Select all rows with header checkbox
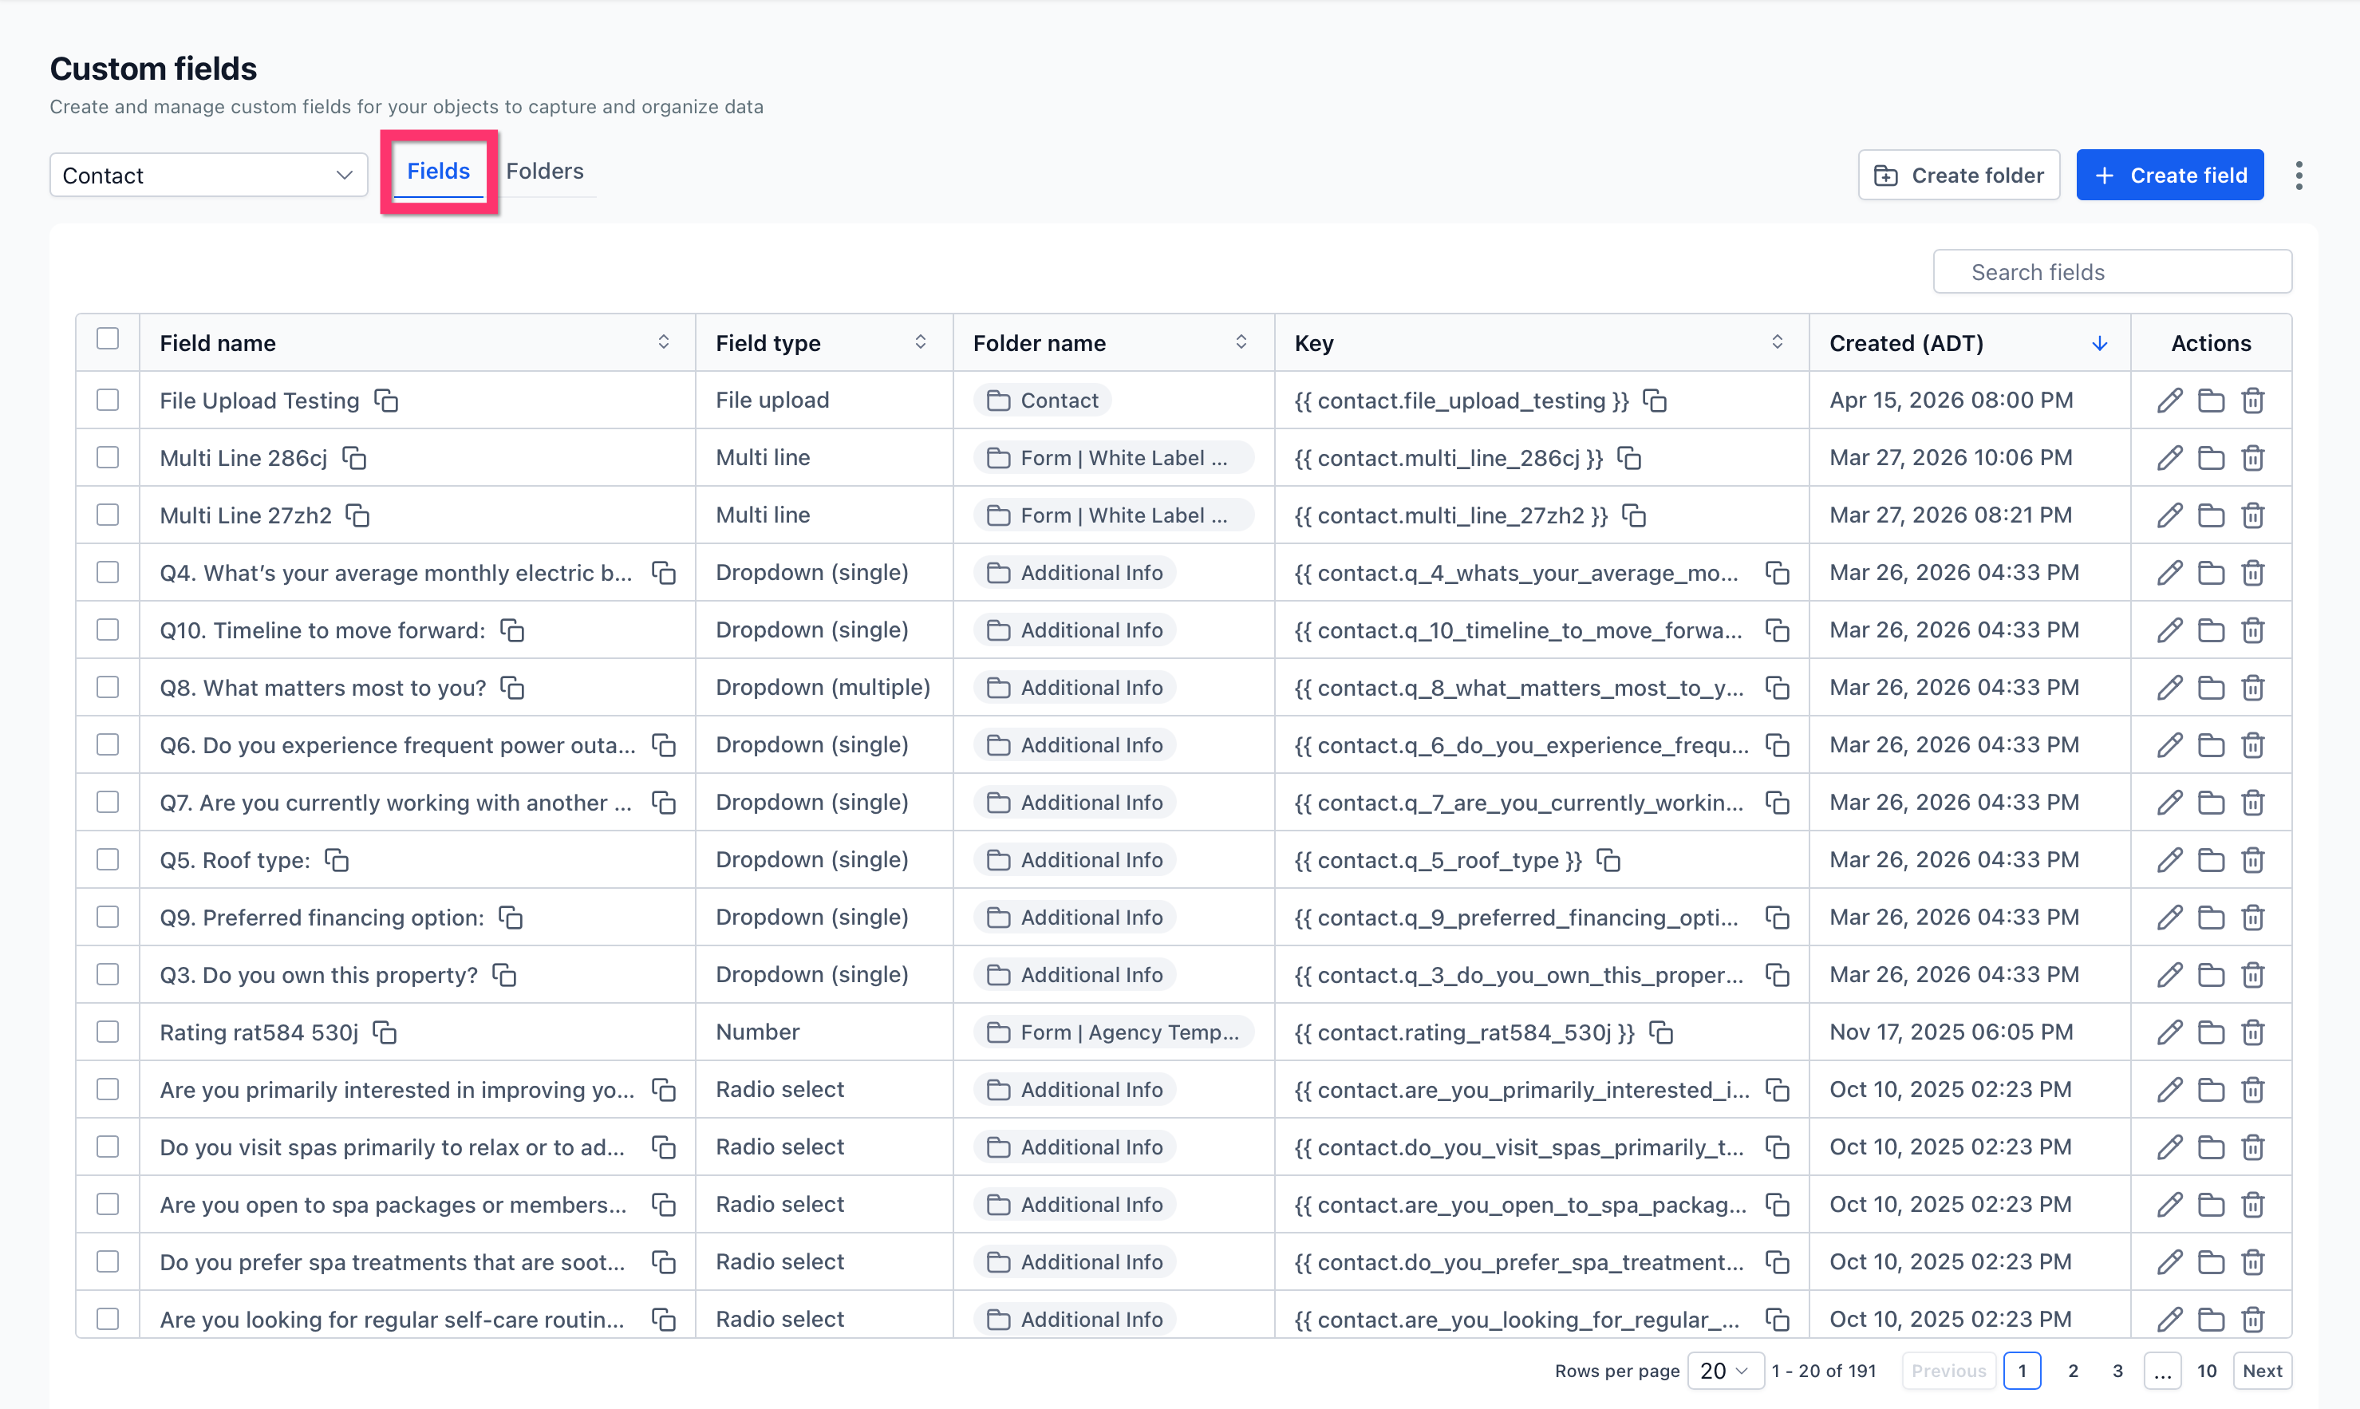Image resolution: width=2360 pixels, height=1409 pixels. click(x=107, y=339)
